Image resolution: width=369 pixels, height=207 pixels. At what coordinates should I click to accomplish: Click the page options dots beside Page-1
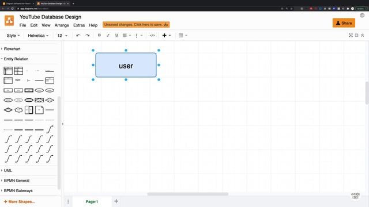coord(68,202)
